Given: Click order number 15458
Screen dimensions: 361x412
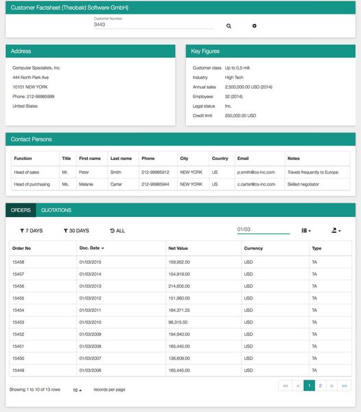Looking at the screenshot, I should pos(18,262).
